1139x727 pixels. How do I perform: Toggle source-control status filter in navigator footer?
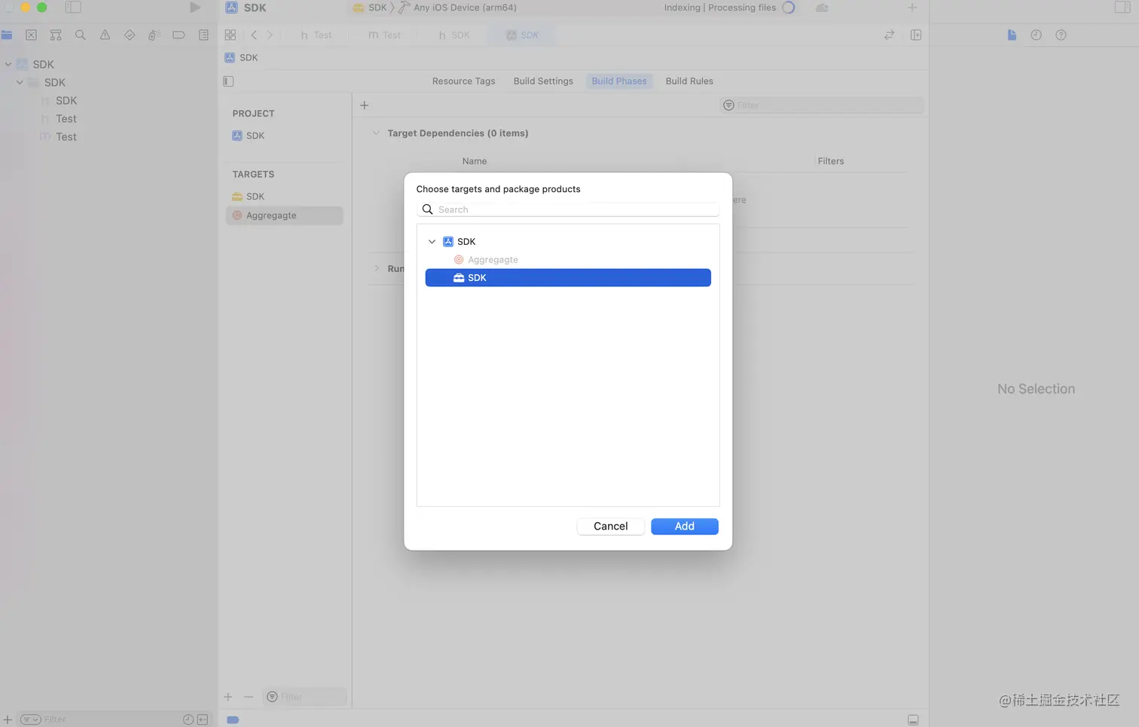point(203,719)
